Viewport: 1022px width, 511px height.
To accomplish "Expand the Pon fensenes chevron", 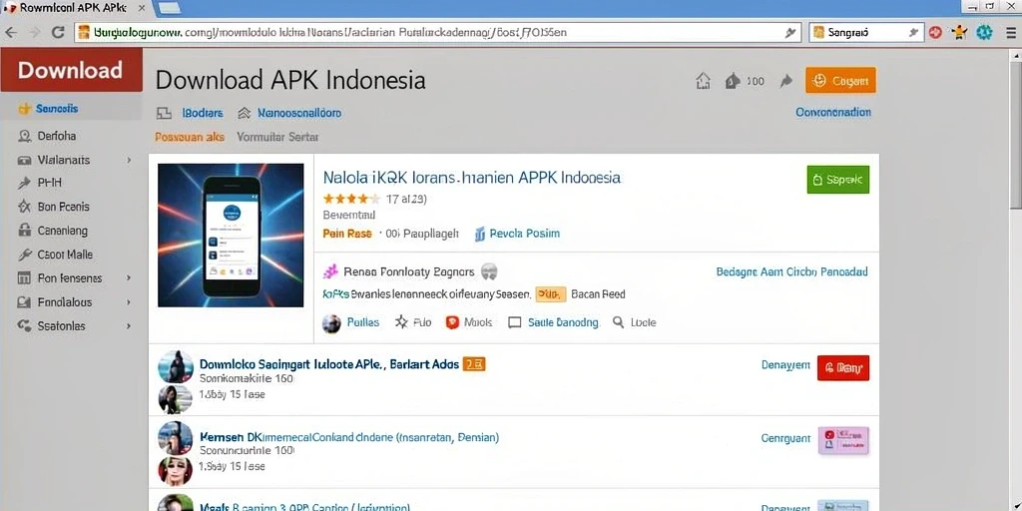I will click(129, 278).
